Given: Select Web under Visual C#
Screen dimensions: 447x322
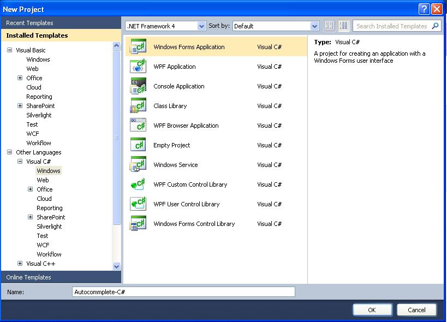Looking at the screenshot, I should (43, 180).
